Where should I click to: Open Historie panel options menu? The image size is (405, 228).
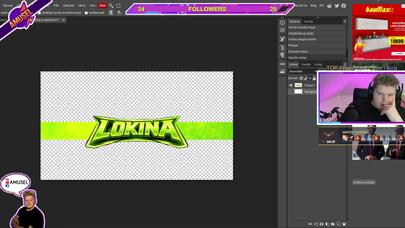345,21
